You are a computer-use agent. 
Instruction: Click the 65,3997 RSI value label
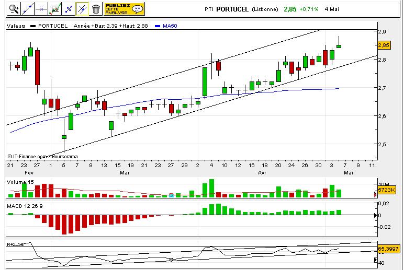[x=388, y=249]
